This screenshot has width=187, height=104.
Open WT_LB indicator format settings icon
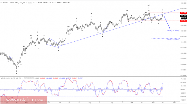pyautogui.click(x=27, y=78)
